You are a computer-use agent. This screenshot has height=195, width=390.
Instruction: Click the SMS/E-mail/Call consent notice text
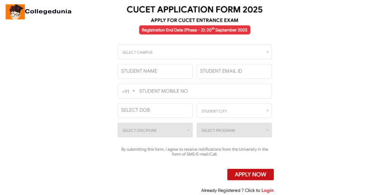point(195,152)
